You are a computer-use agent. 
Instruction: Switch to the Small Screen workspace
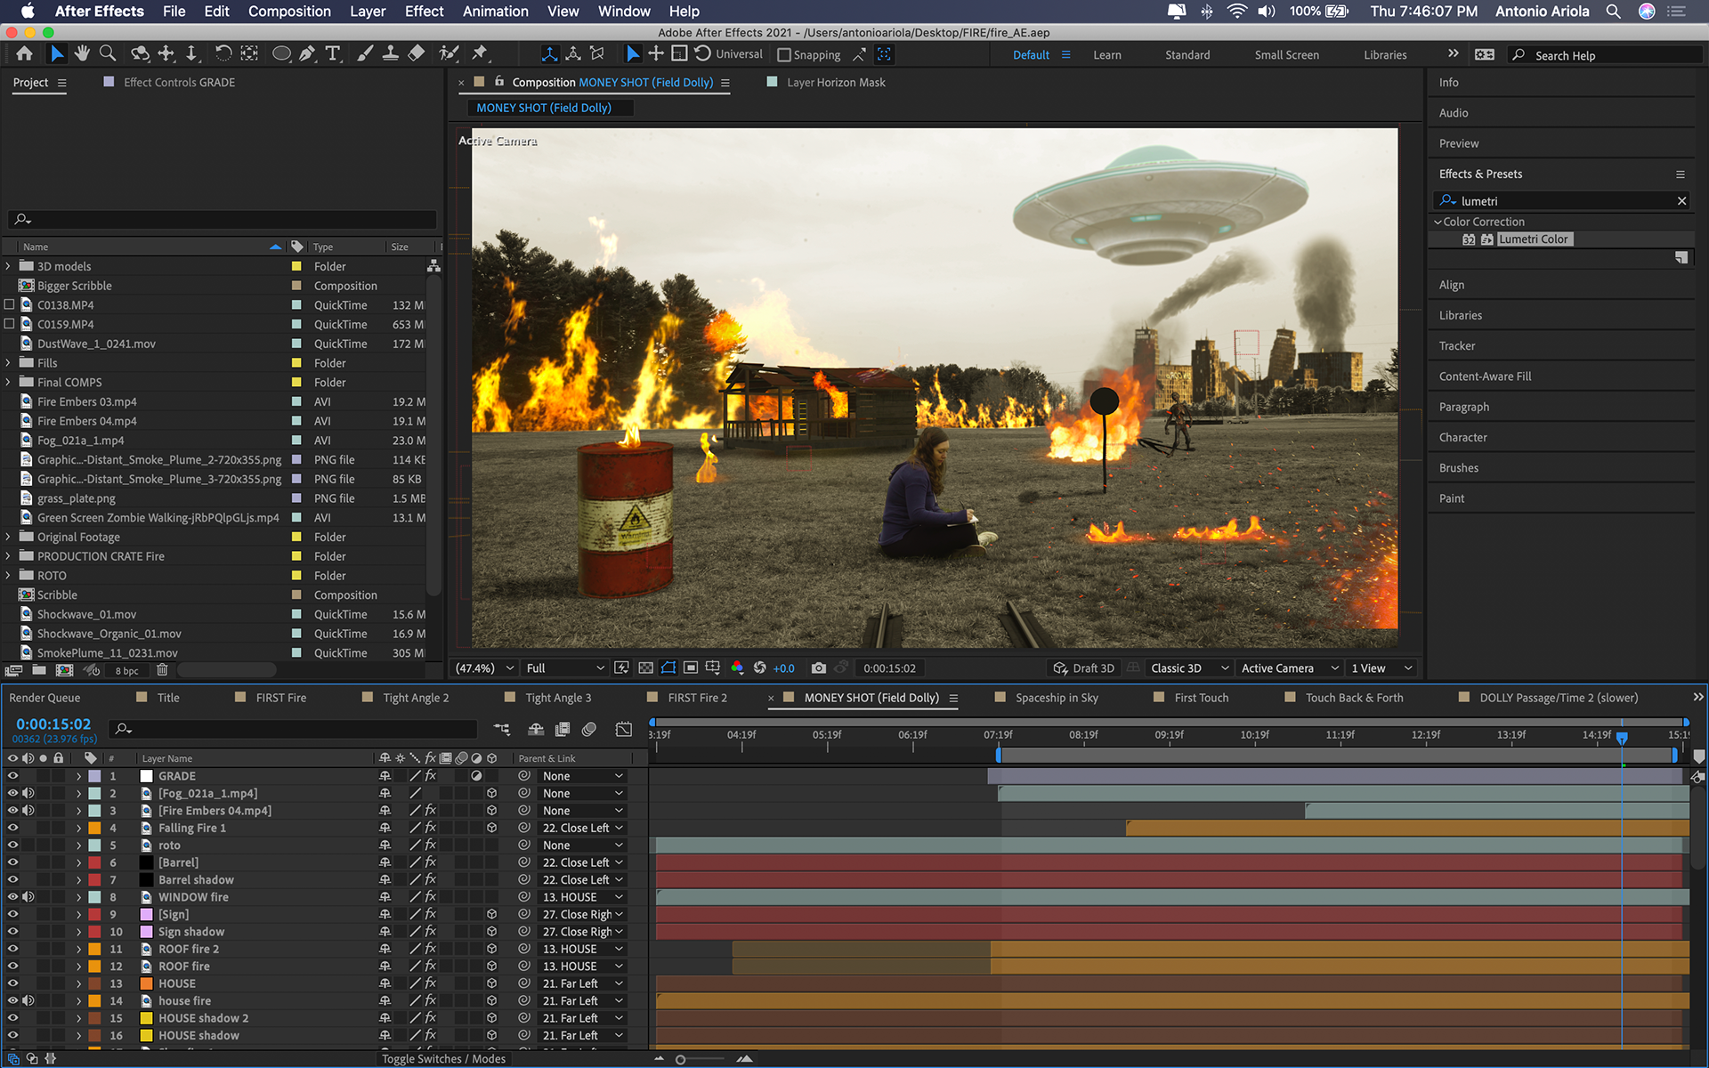coord(1286,55)
